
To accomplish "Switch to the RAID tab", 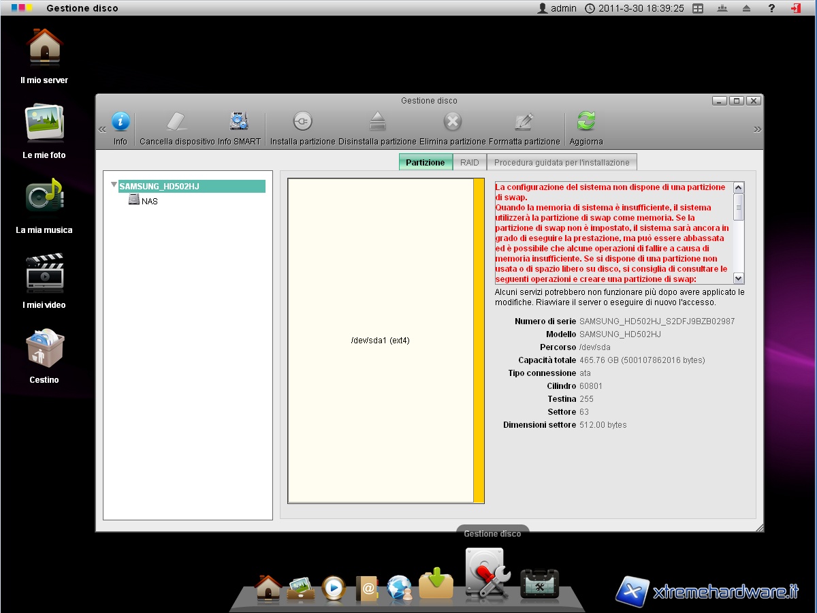I will 469,163.
